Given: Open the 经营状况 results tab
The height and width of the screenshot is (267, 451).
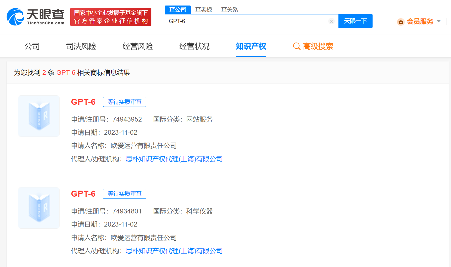Looking at the screenshot, I should (194, 46).
